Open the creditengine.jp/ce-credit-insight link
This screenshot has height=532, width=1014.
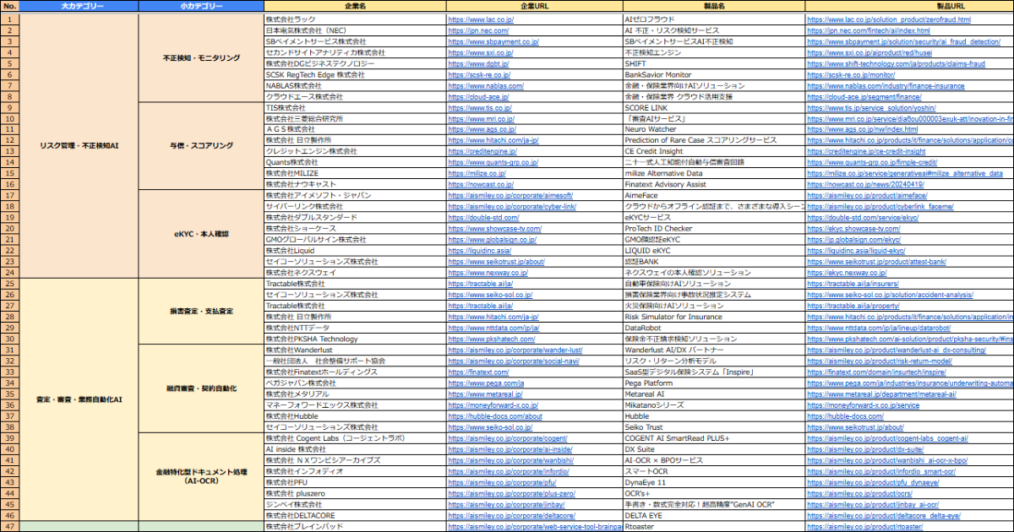pyautogui.click(x=867, y=152)
